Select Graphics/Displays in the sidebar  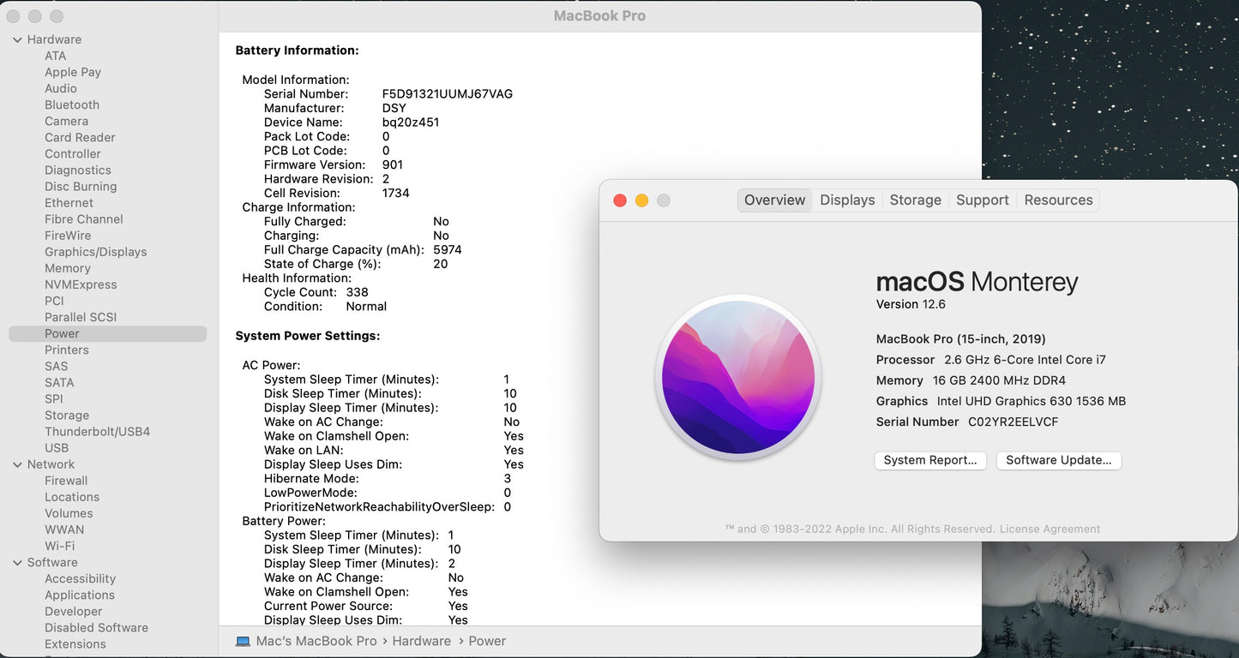tap(95, 252)
